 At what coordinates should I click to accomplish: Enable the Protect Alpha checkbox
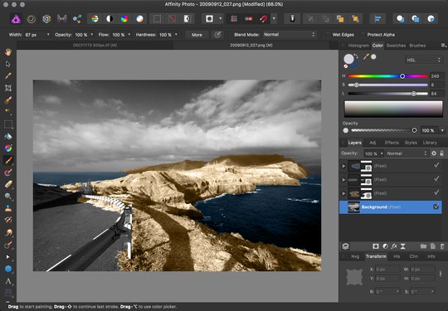tap(363, 35)
